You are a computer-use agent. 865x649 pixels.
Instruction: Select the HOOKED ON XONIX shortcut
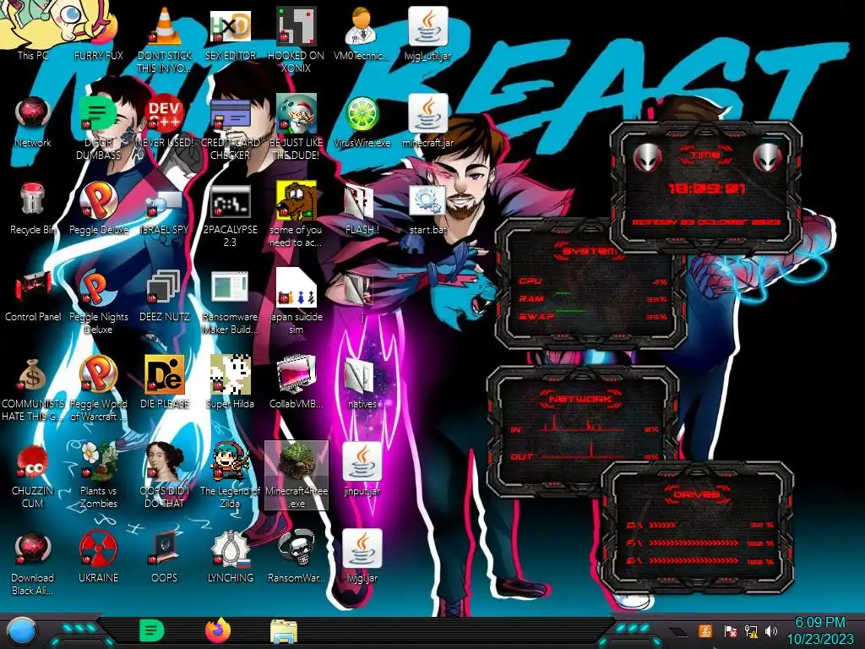click(296, 40)
